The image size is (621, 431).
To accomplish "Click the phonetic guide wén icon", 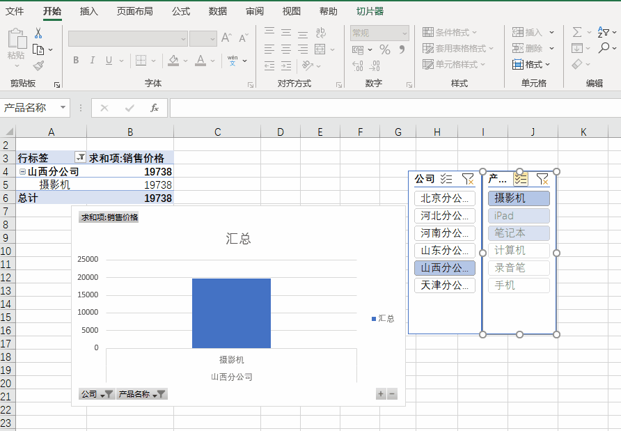I will [x=233, y=60].
